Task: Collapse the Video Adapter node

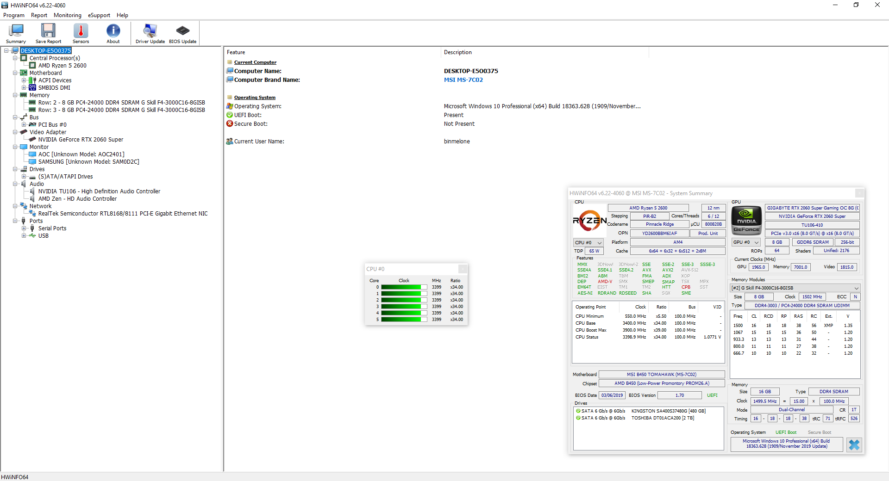Action: click(15, 132)
